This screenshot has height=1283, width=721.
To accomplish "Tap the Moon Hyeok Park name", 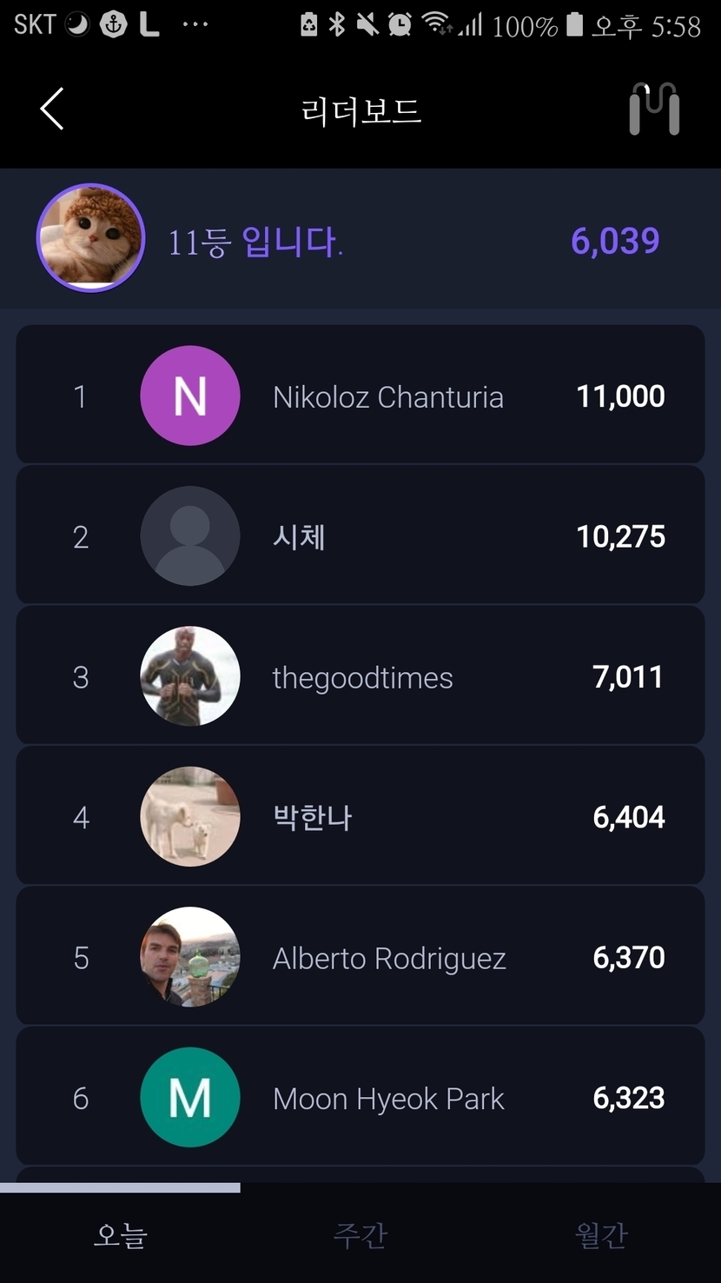I will pyautogui.click(x=388, y=1100).
